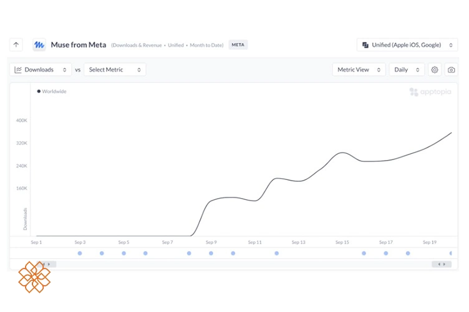Screen dimensions: 469x312
Task: Open the Select Metric comparison dropdown
Action: pyautogui.click(x=115, y=70)
